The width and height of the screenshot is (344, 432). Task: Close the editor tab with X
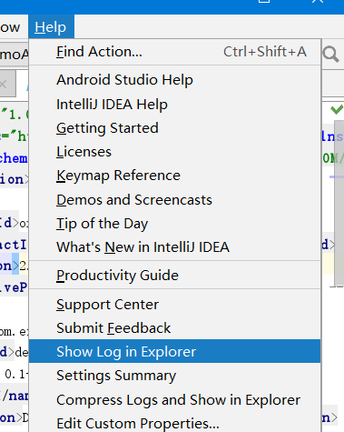click(x=4, y=84)
